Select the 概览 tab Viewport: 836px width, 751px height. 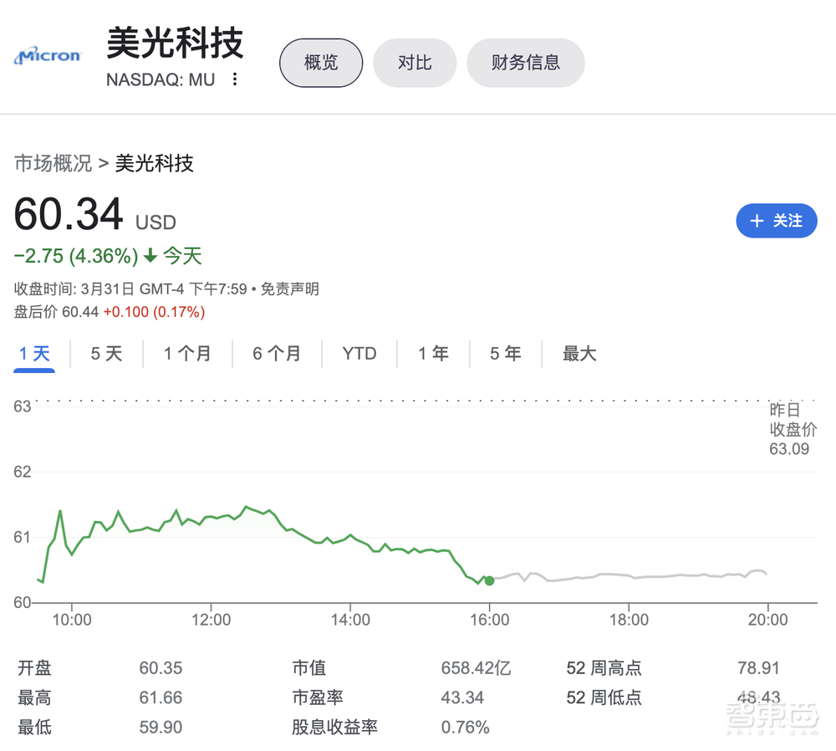[320, 62]
